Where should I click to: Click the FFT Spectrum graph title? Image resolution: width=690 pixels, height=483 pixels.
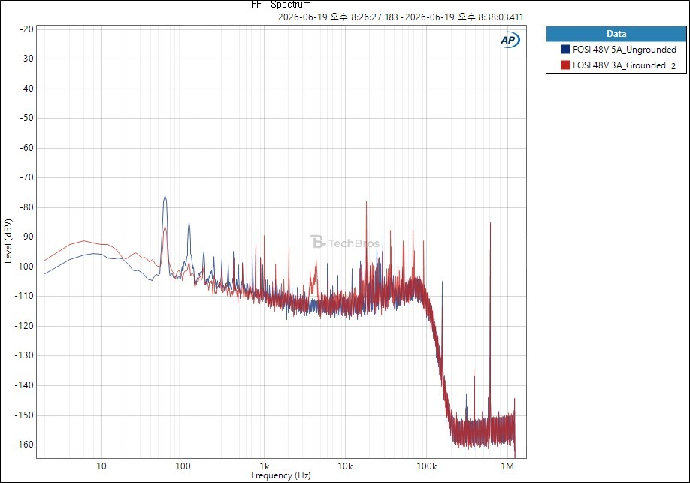point(281,5)
